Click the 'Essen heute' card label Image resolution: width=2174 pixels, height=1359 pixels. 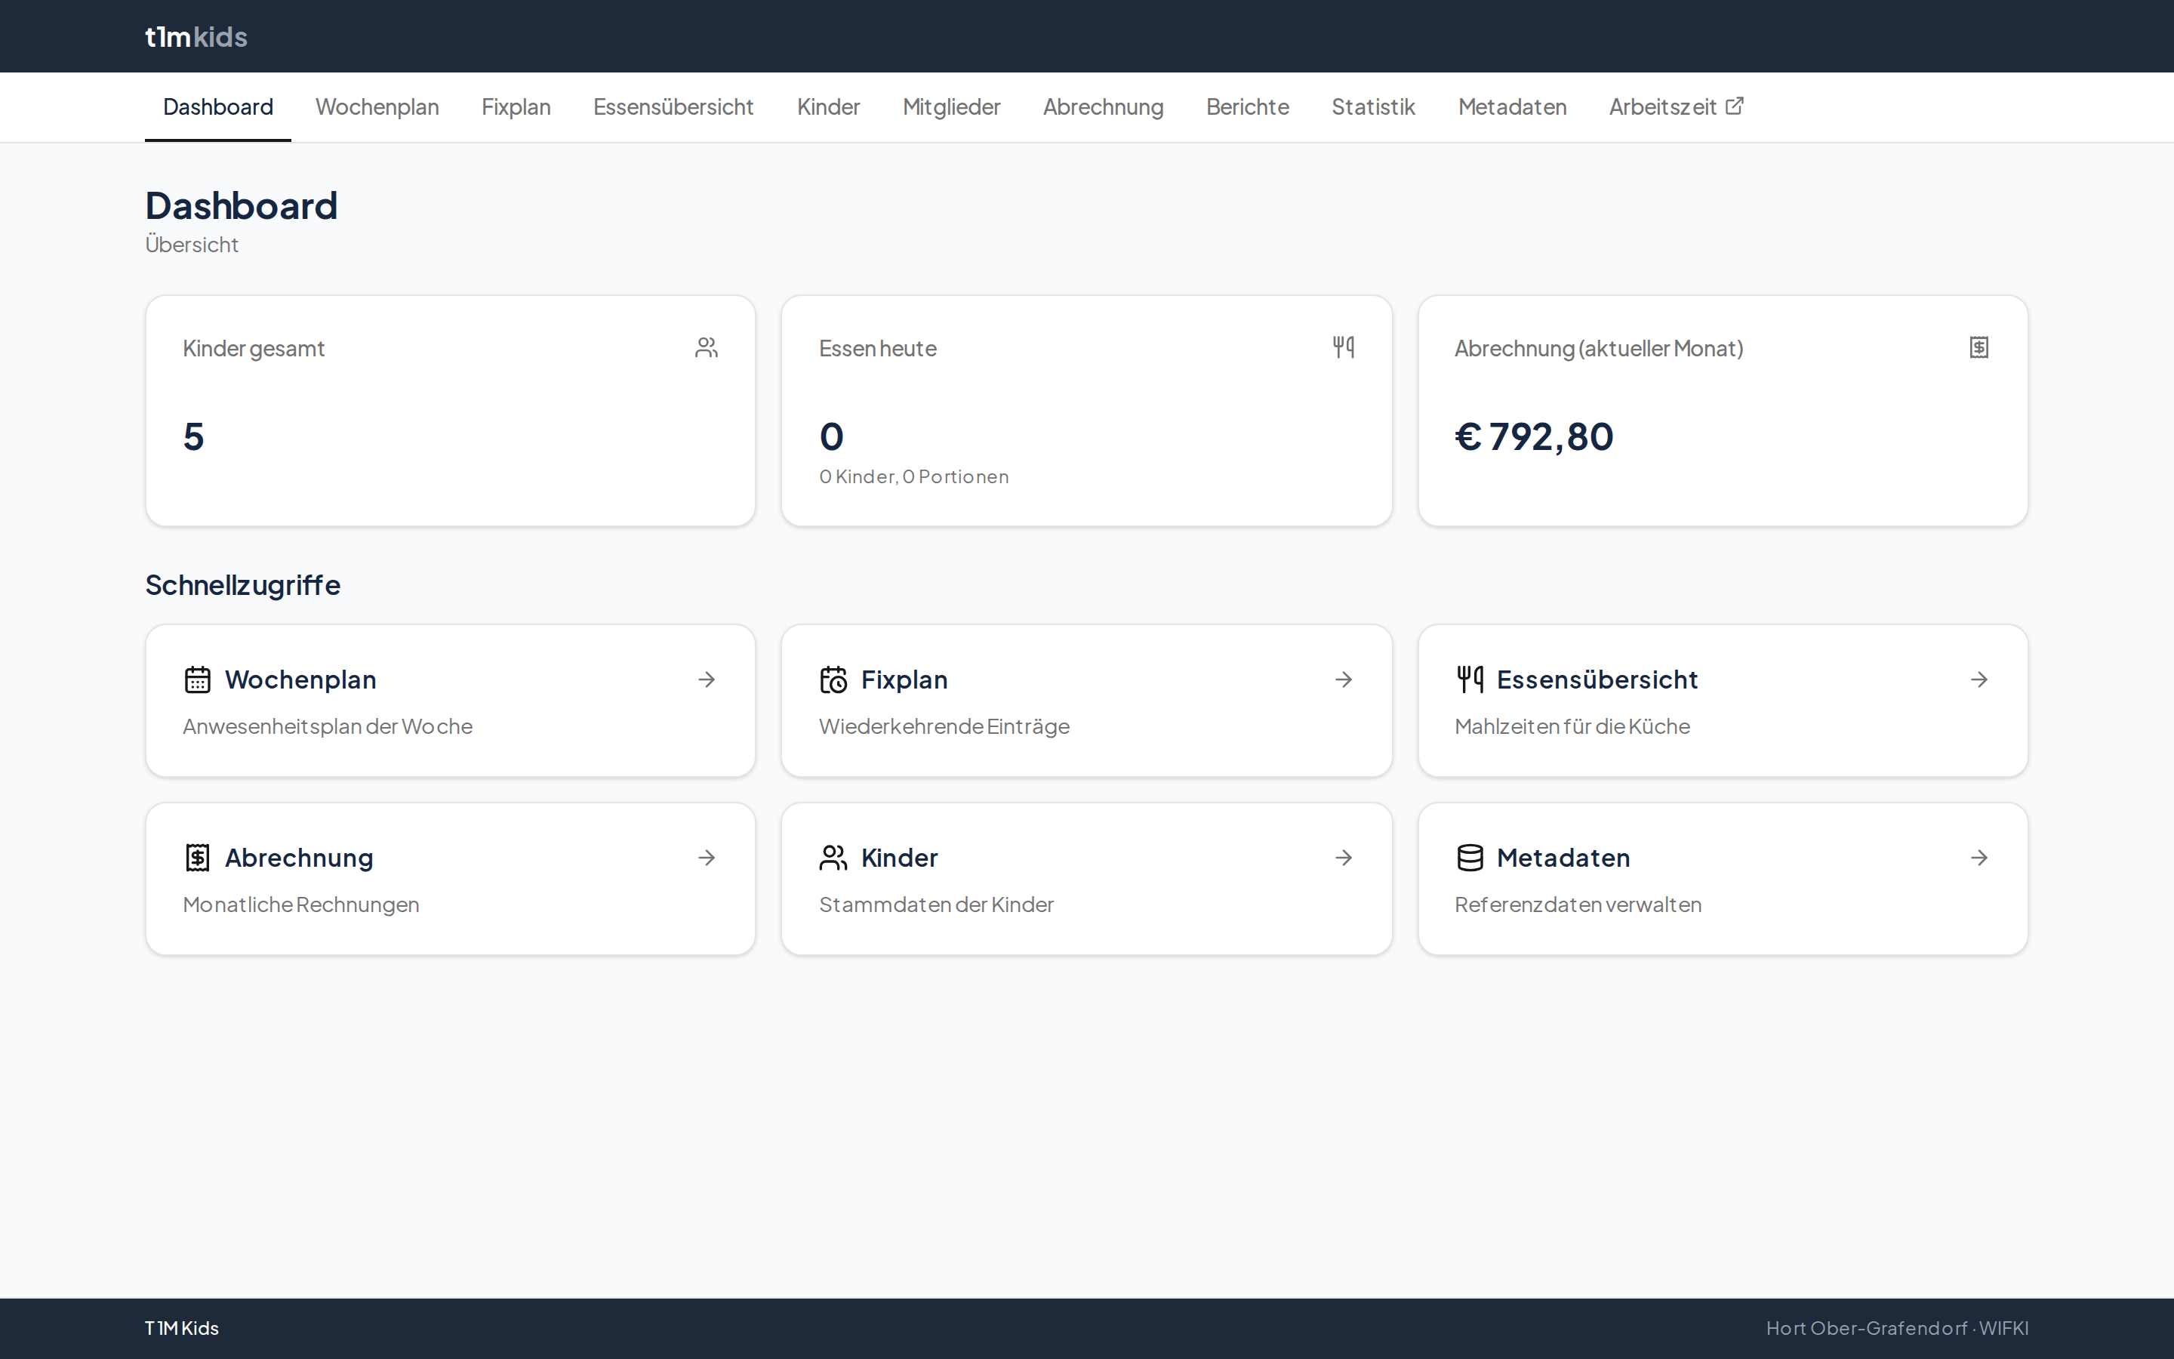click(877, 348)
